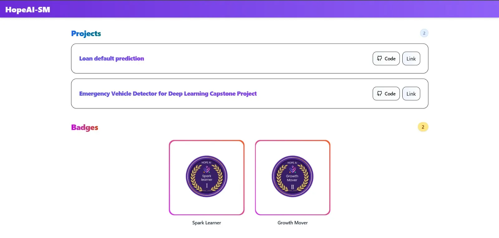Click the Growth Mover caption text
Screen dimensions: 499x238
coord(293,223)
